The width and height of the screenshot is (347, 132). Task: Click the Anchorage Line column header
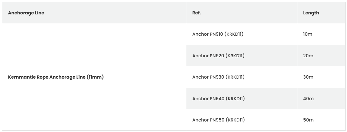[x=94, y=13]
